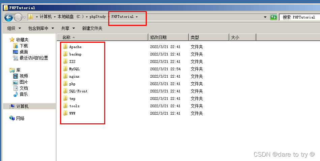
Task: Open the address bar history dropdown
Action: pyautogui.click(x=265, y=17)
